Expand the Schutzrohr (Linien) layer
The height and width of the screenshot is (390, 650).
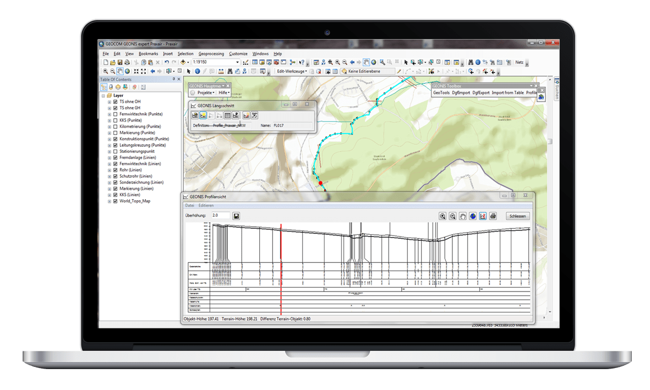tap(110, 176)
